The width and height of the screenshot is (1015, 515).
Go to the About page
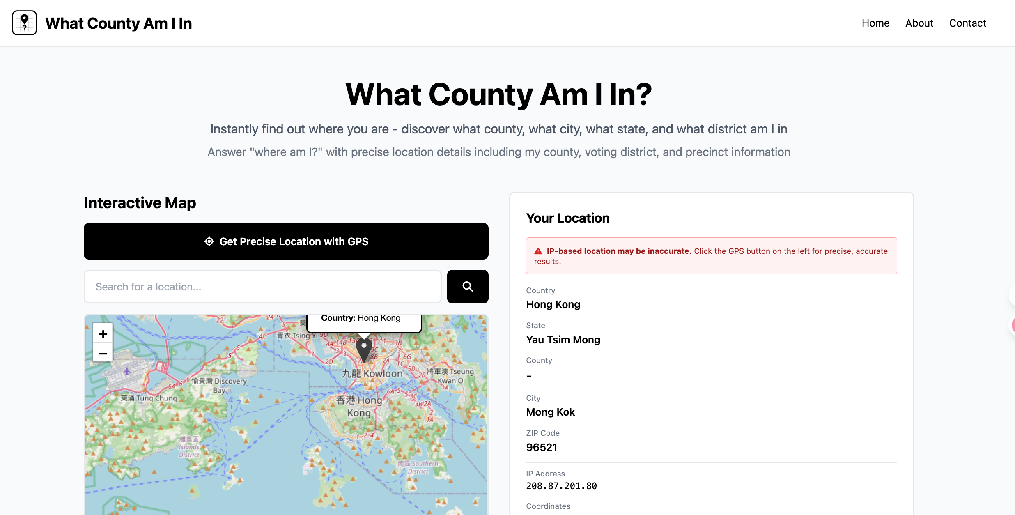point(919,23)
